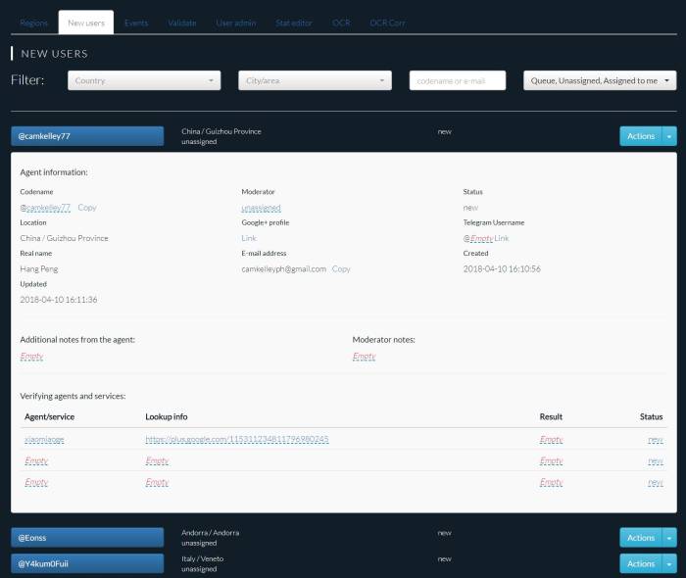Viewport: 686px width, 578px height.
Task: Switch to the Regions tab
Action: (33, 23)
